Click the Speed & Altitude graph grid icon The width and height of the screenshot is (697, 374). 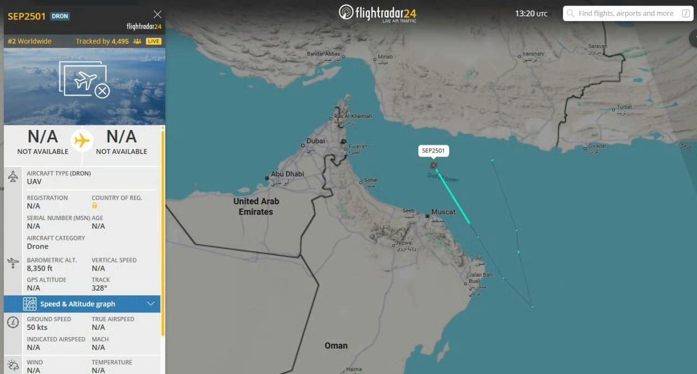(30, 304)
